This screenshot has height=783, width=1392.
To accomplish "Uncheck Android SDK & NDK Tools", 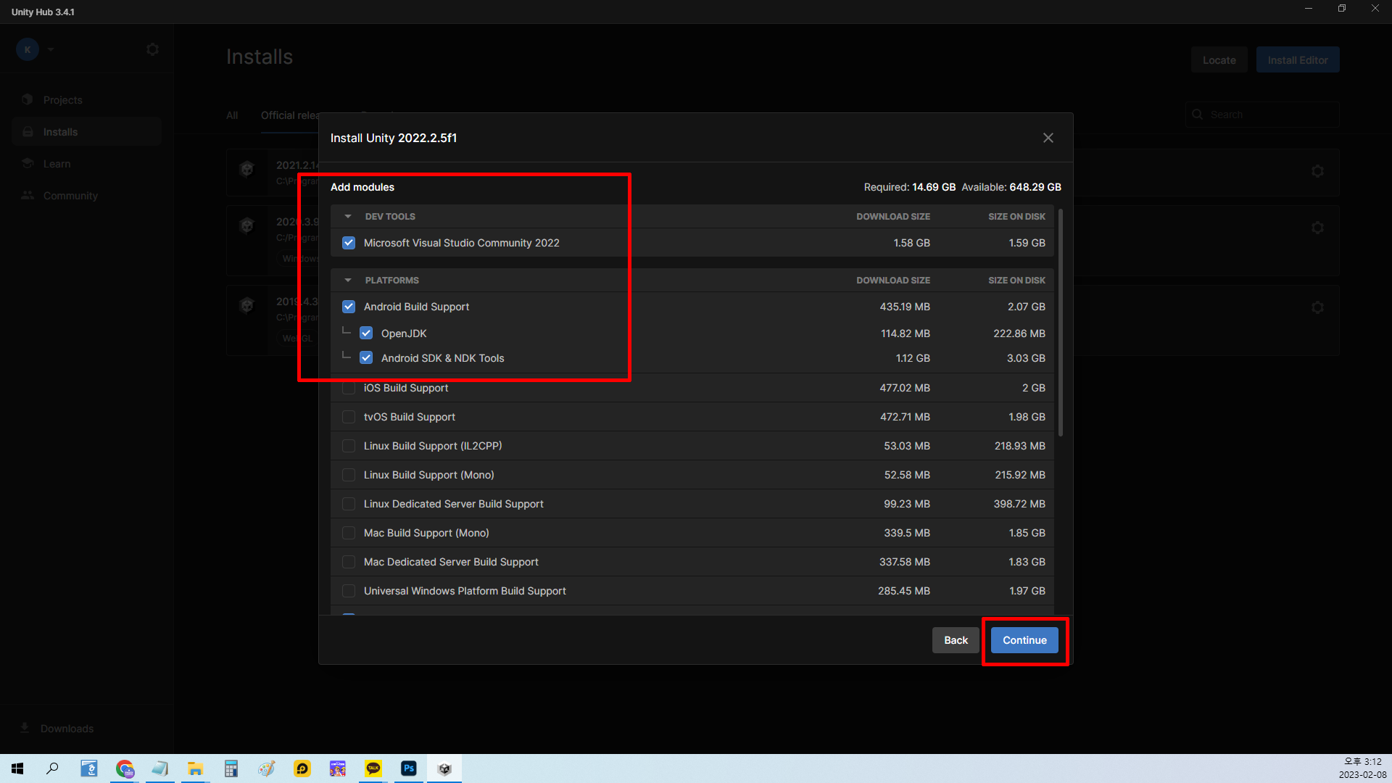I will coord(366,358).
